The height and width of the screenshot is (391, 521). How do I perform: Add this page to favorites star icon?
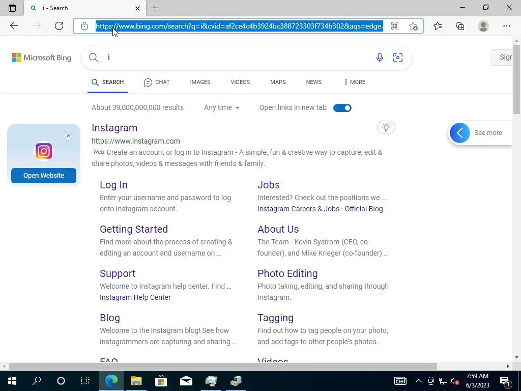coord(413,26)
